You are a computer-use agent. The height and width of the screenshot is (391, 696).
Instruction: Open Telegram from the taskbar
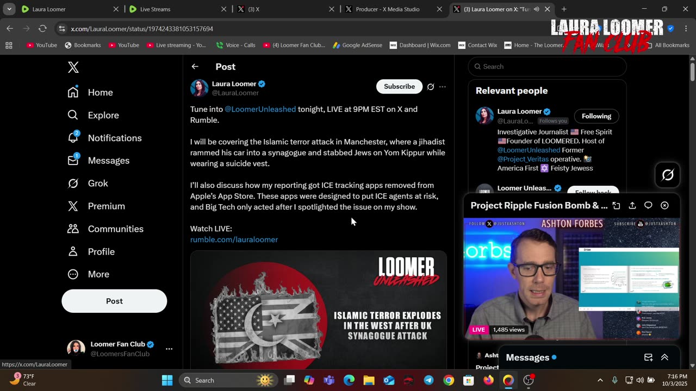[428, 380]
